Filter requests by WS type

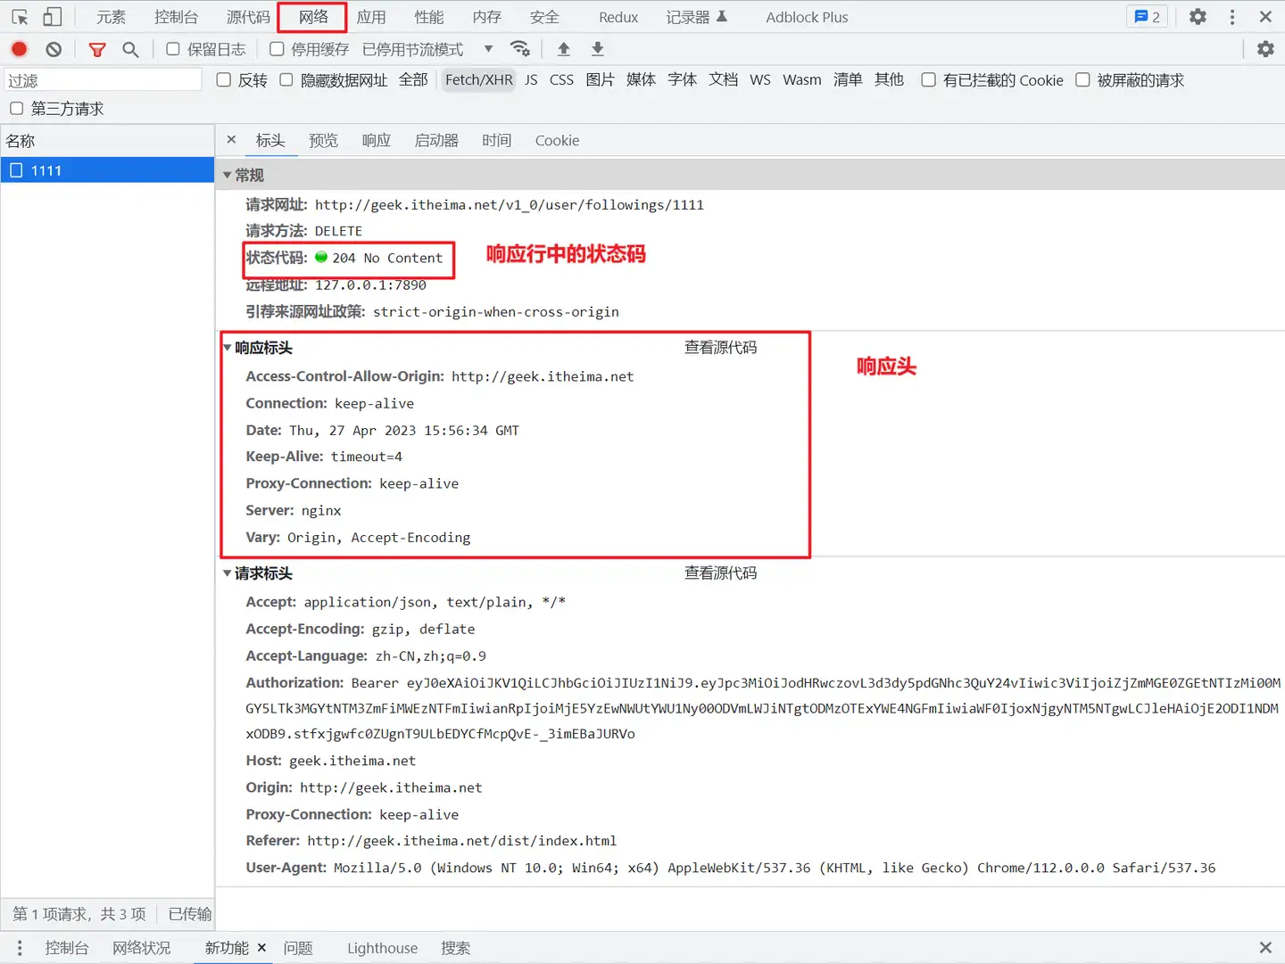(760, 80)
